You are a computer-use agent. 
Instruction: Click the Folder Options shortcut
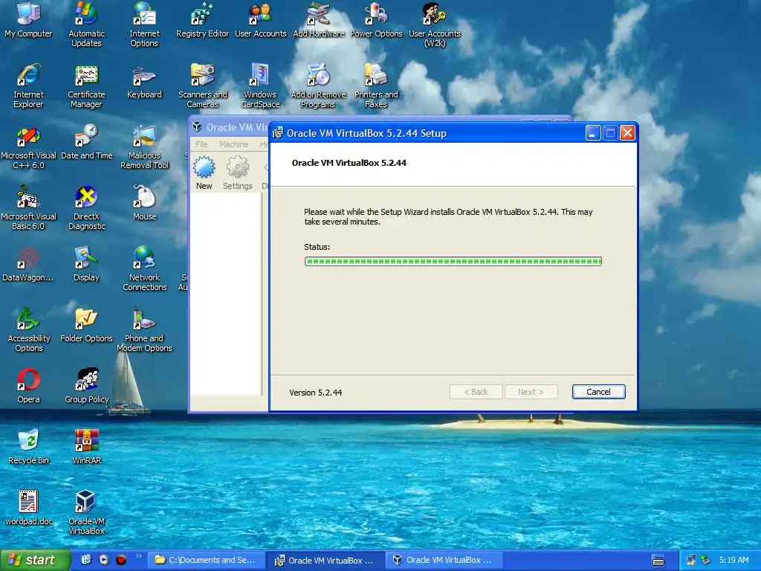coord(86,326)
